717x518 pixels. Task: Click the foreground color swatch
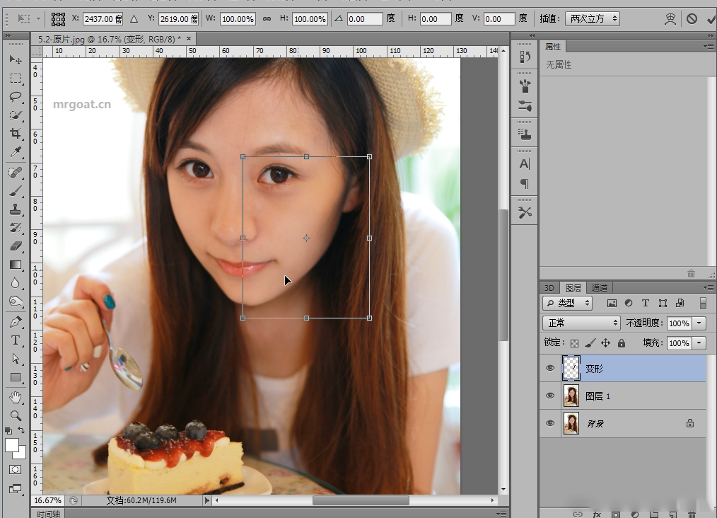pos(12,445)
